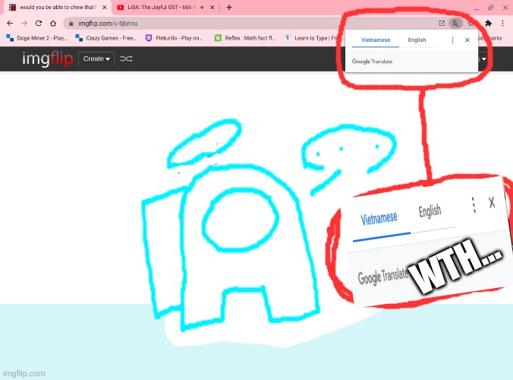
Task: Open the user dropdown arrow in imgflip header
Action: [484, 59]
